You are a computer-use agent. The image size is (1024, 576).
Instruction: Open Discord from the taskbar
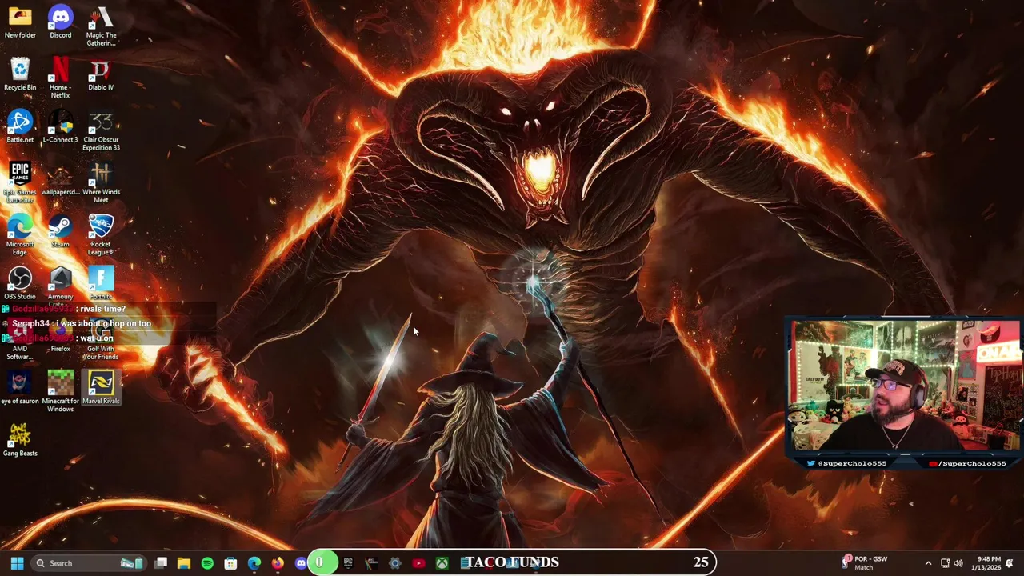click(x=301, y=563)
